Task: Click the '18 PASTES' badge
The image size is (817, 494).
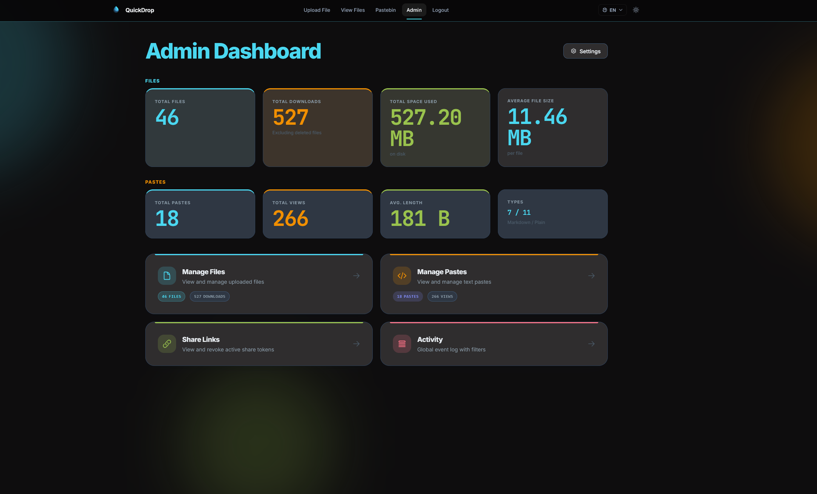Action: coord(408,297)
